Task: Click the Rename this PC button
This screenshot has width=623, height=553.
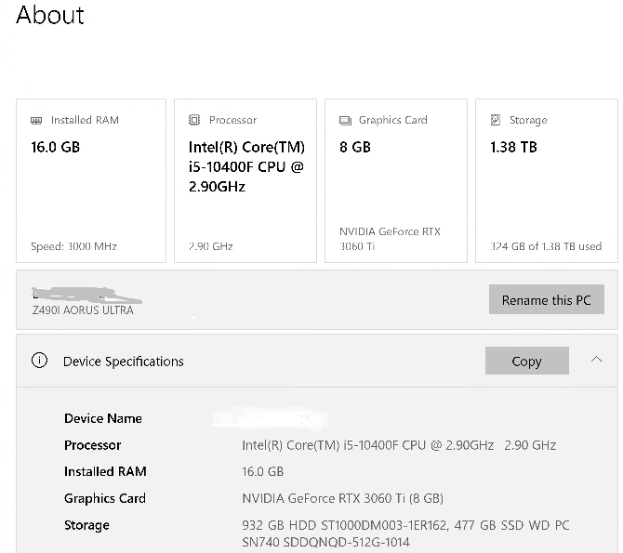Action: coord(547,299)
